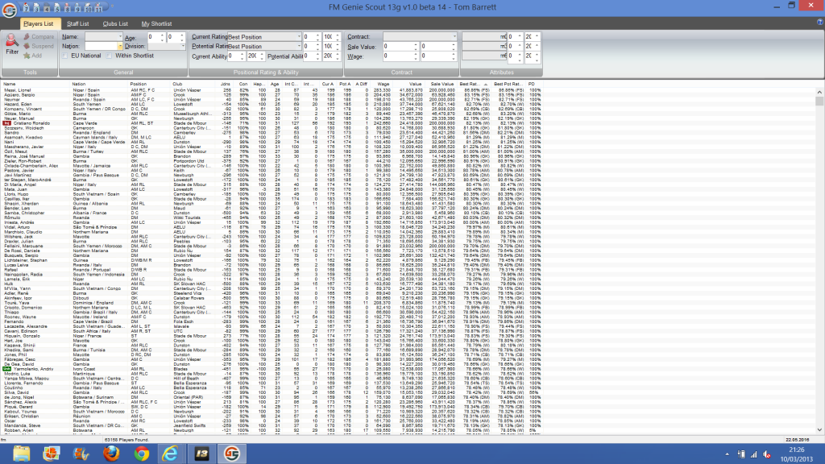Click the scroll down arrow of player list
This screenshot has height=464, width=825.
pyautogui.click(x=819, y=430)
